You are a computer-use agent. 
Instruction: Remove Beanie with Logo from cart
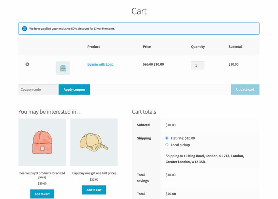click(x=27, y=64)
